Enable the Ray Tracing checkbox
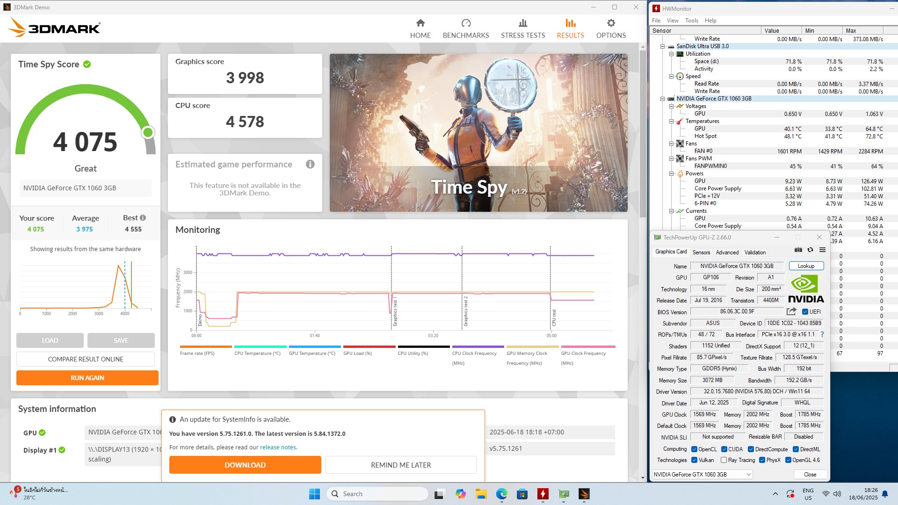The height and width of the screenshot is (505, 898). 724,460
